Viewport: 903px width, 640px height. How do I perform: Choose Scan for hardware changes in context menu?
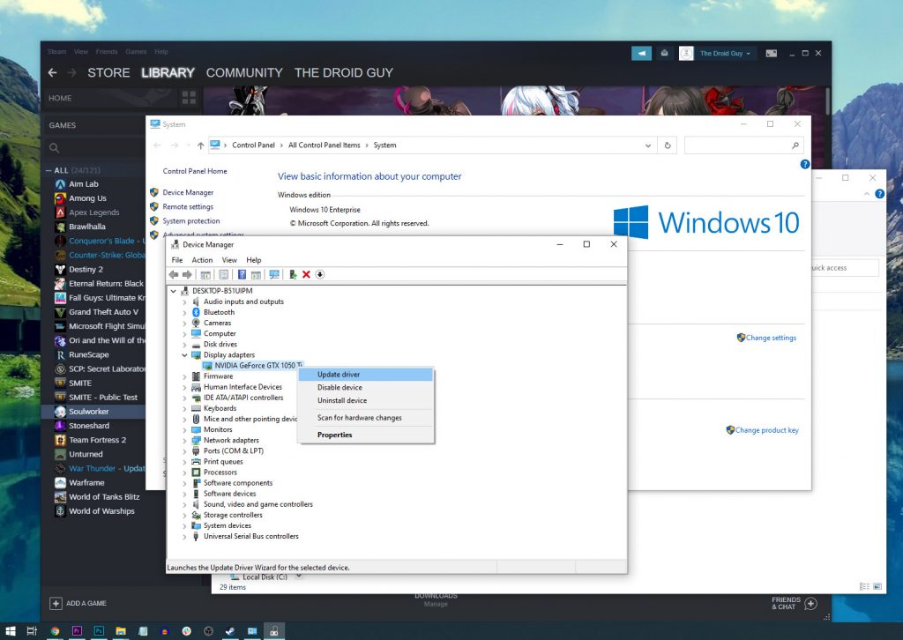tap(366, 418)
